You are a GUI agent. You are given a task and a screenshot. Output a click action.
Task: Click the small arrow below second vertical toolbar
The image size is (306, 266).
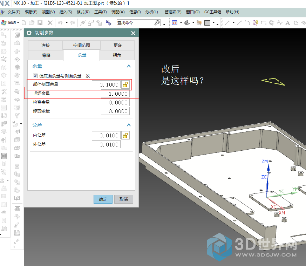coord(14,247)
